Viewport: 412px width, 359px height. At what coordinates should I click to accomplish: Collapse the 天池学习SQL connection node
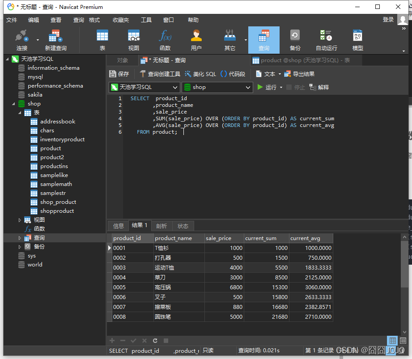coord(7,59)
